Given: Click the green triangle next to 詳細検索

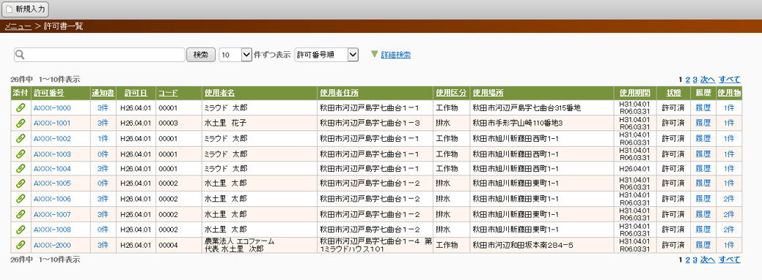Looking at the screenshot, I should click(x=374, y=54).
